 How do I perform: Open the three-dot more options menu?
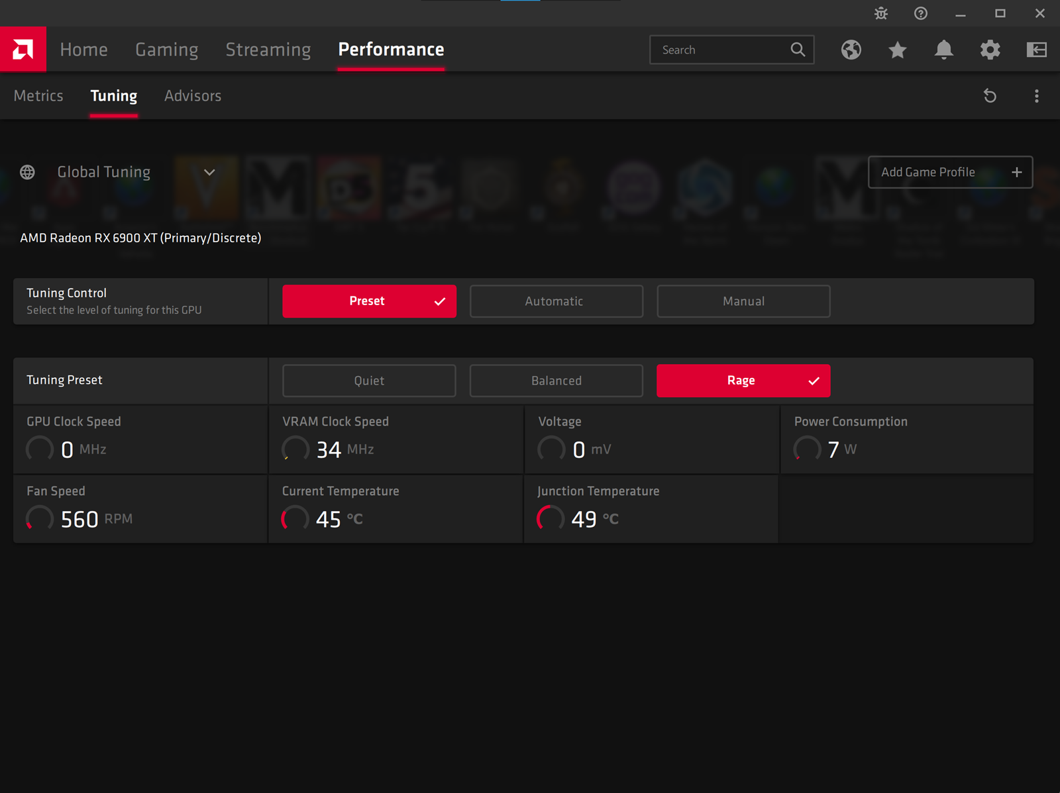pyautogui.click(x=1037, y=96)
